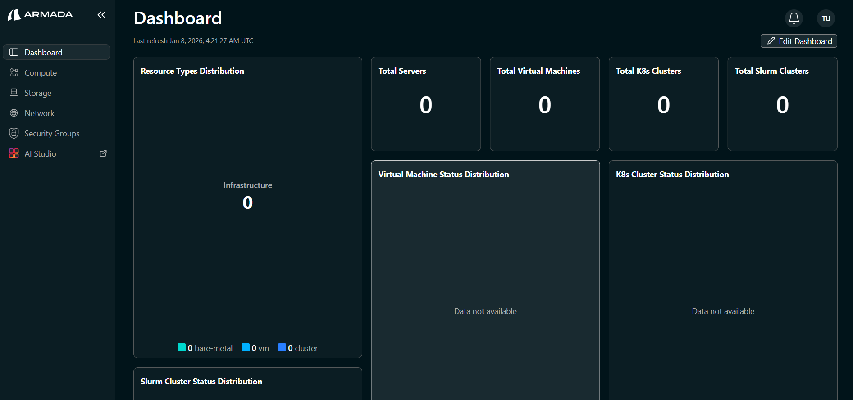Image resolution: width=853 pixels, height=400 pixels.
Task: Select Dashboard in the sidebar
Action: tap(43, 52)
